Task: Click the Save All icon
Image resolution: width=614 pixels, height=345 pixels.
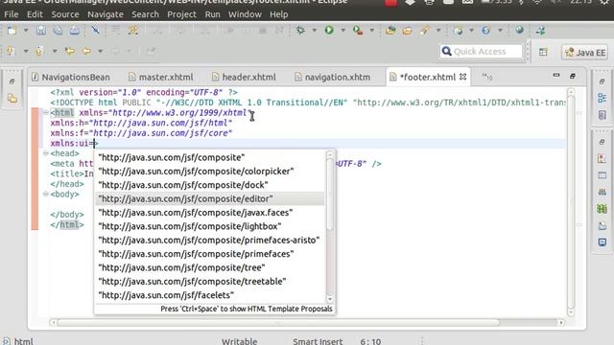Action: coord(58,31)
